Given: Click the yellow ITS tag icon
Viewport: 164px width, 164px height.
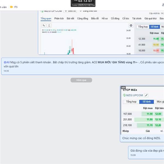Looking at the screenshot, I should click(11, 7).
